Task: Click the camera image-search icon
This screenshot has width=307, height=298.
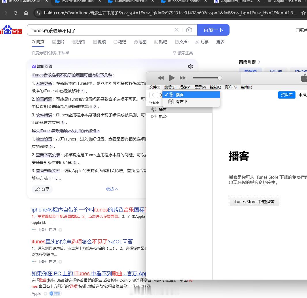Action: click(x=189, y=30)
